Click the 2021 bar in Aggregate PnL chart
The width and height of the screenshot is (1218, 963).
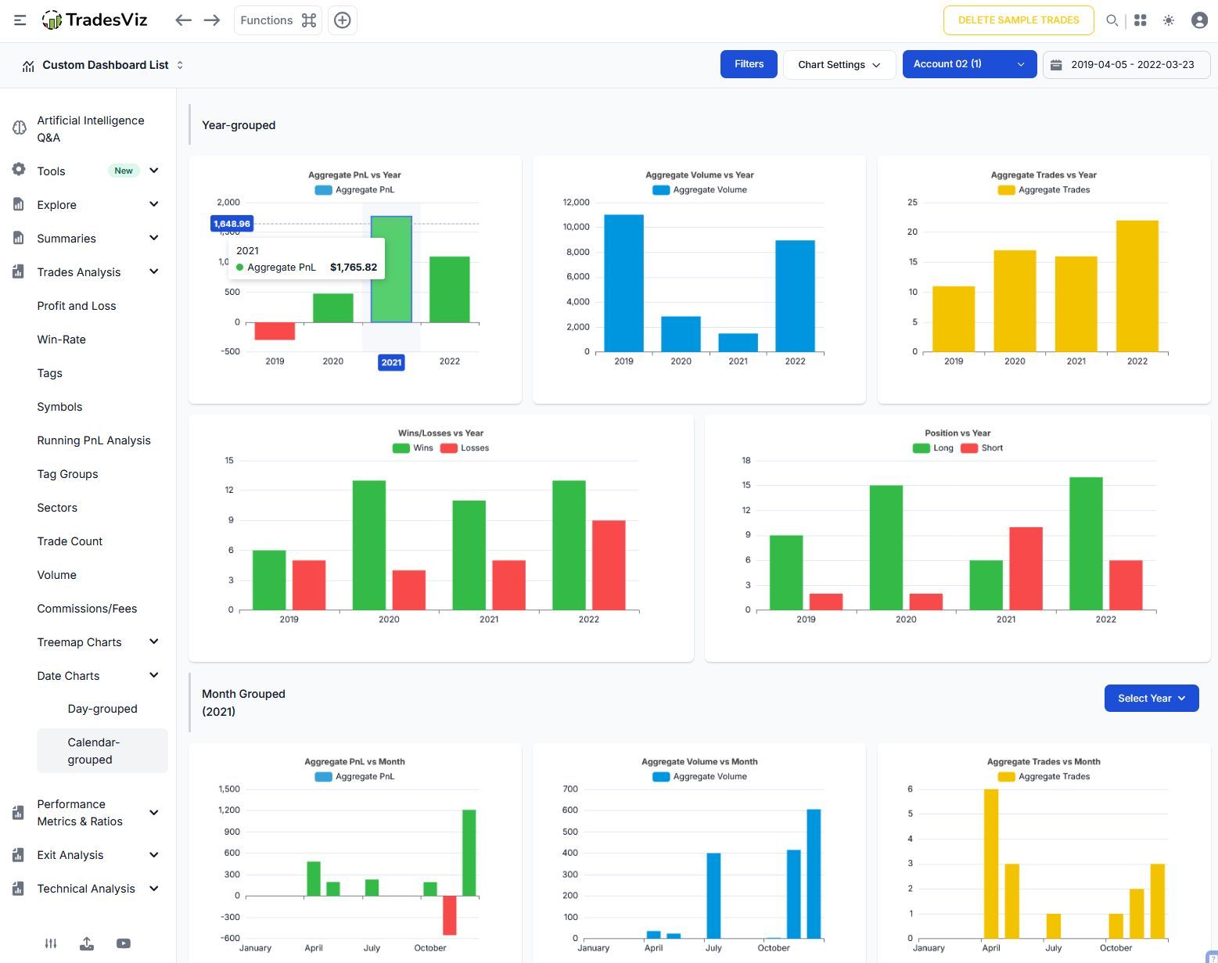[391, 269]
